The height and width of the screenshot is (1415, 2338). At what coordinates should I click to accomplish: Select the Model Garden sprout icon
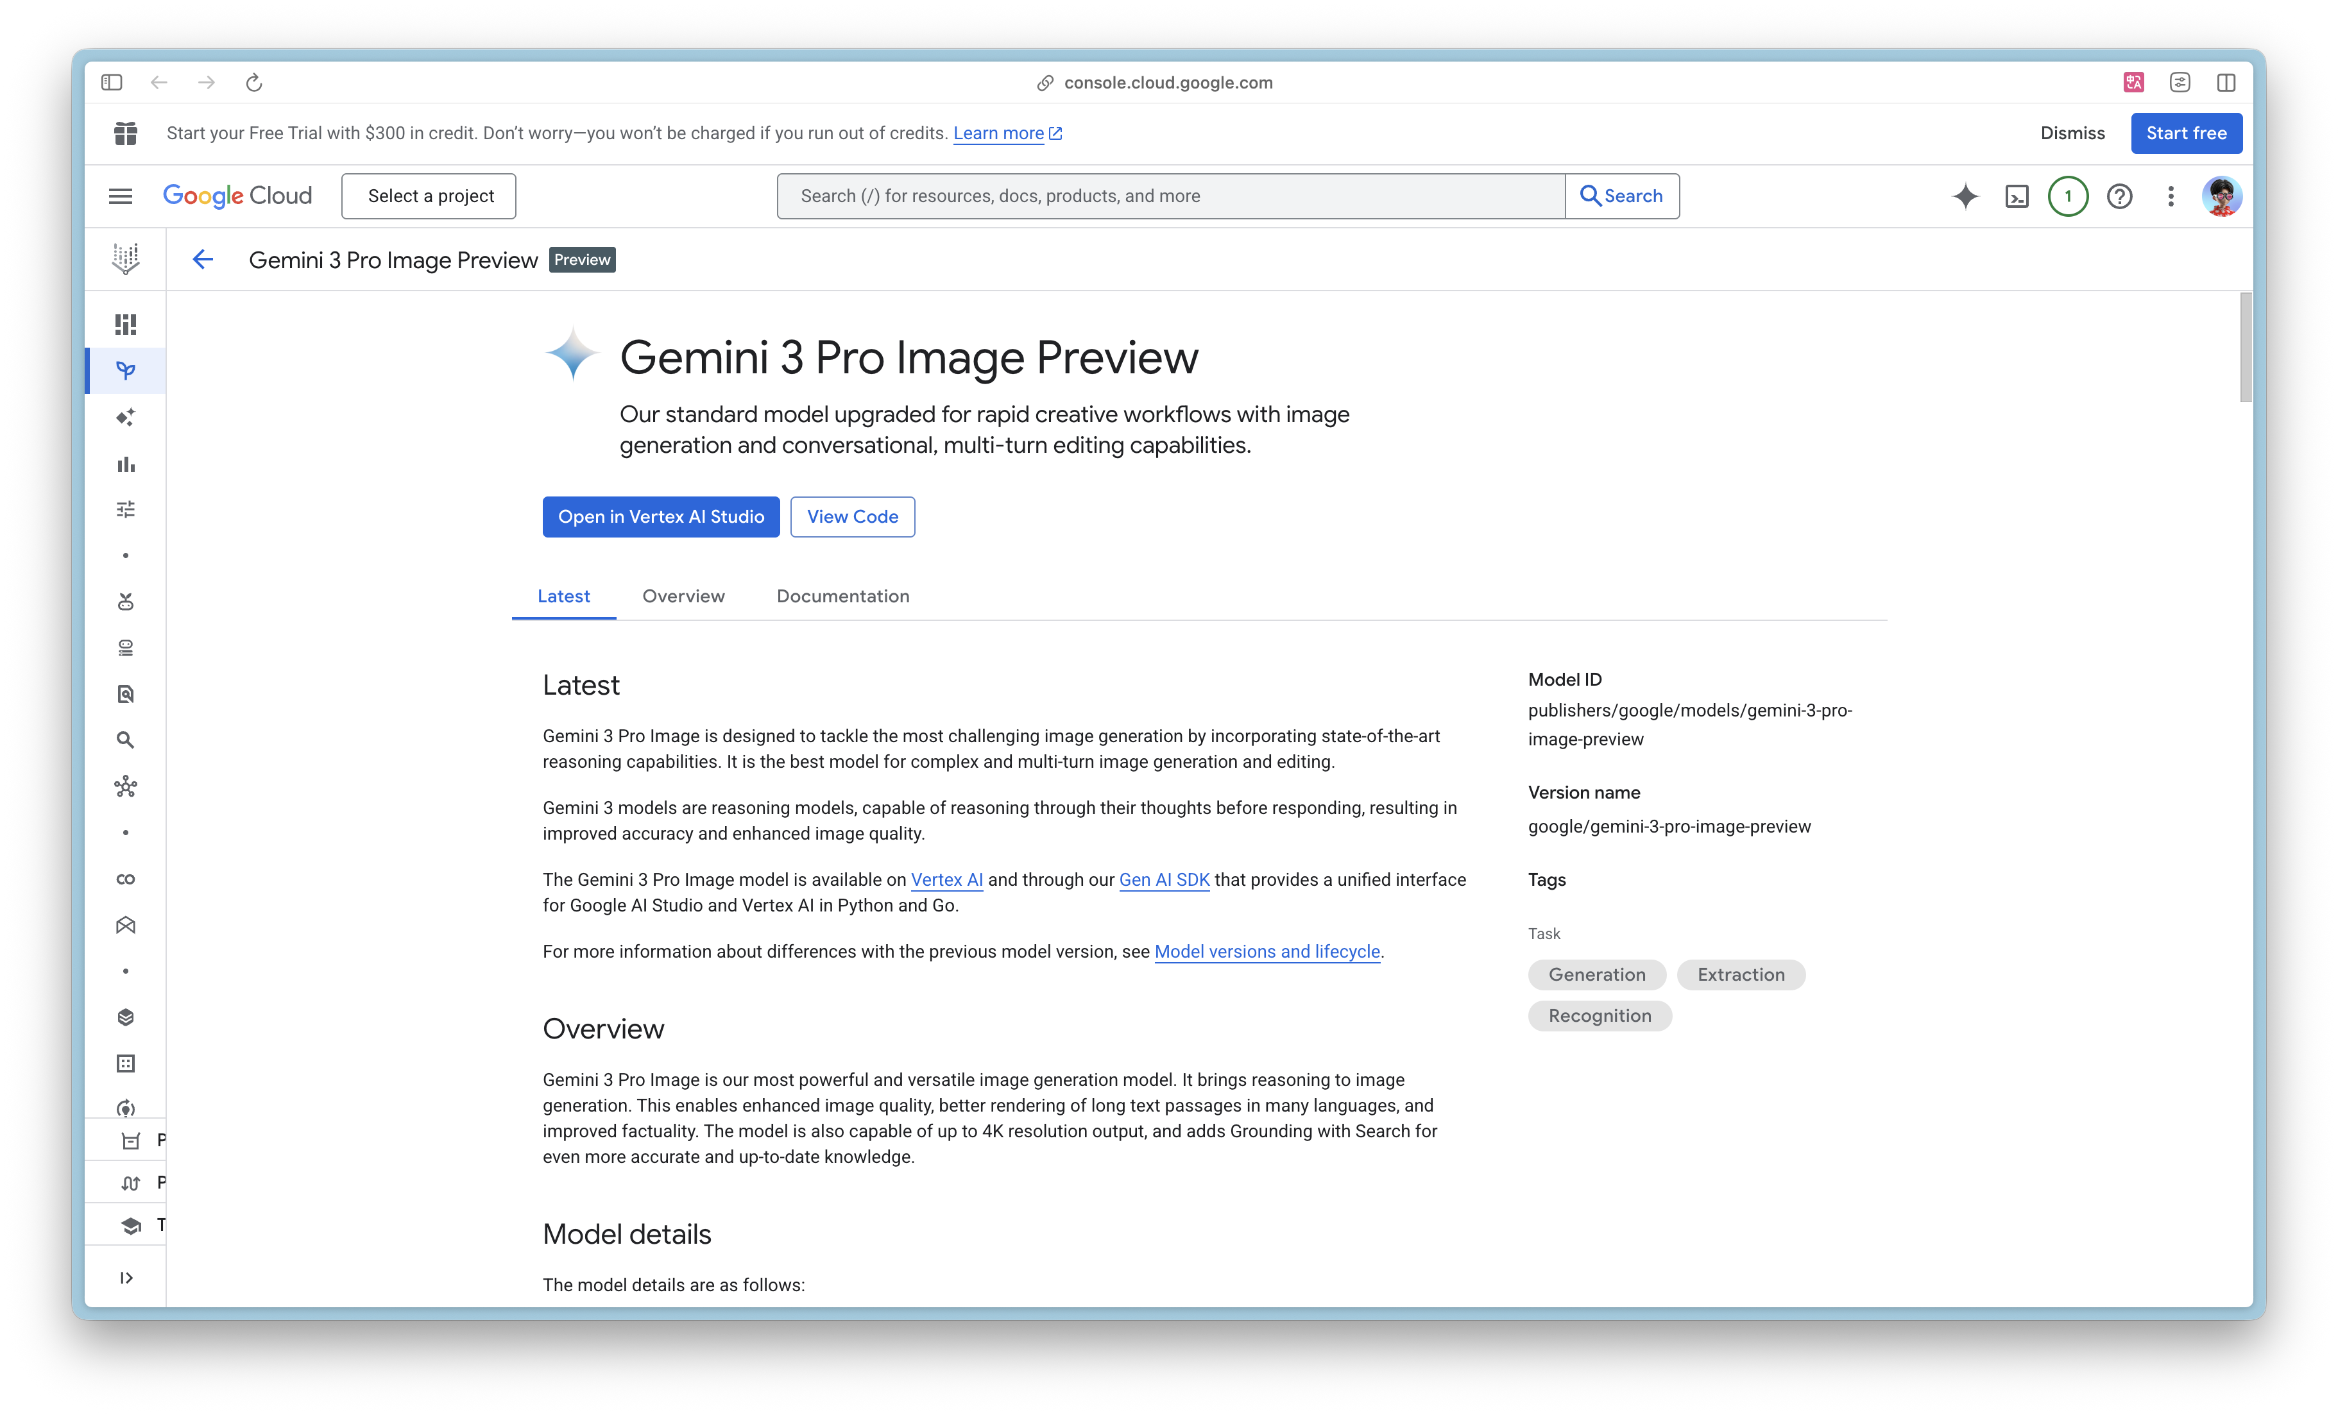coord(125,371)
